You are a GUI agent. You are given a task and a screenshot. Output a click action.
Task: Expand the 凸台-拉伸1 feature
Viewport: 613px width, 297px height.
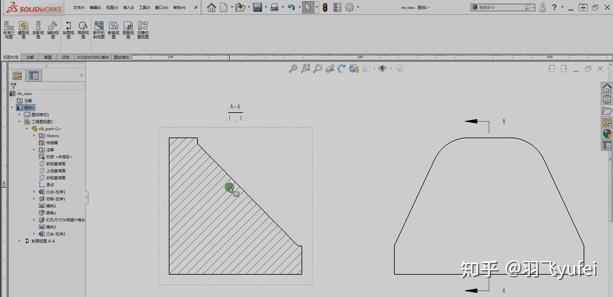coord(34,192)
